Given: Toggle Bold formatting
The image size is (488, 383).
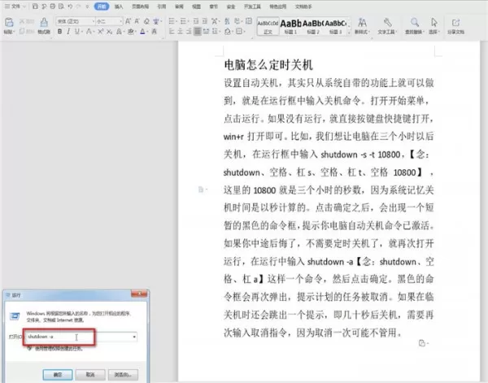Looking at the screenshot, I should coord(59,32).
